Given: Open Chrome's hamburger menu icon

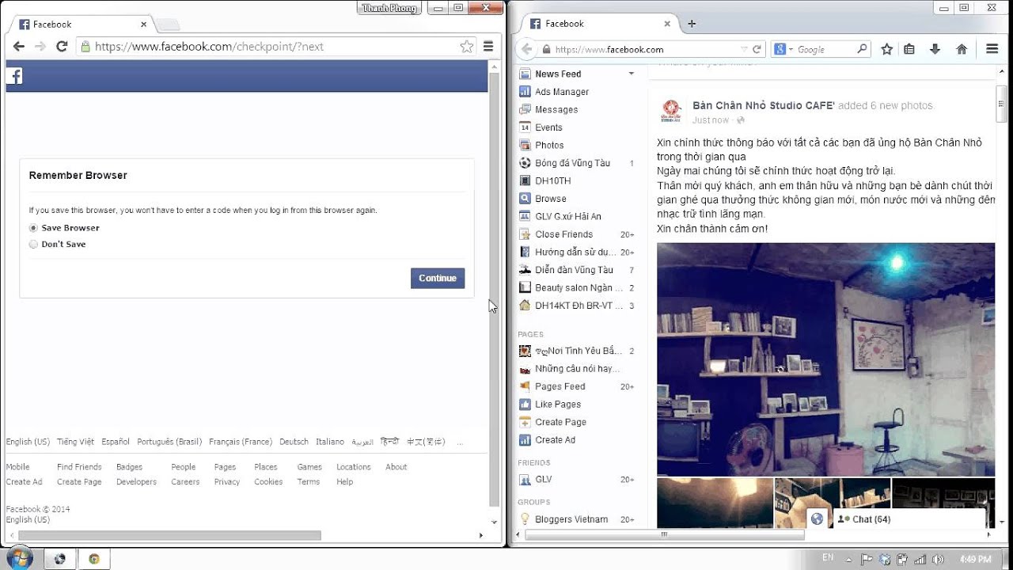Looking at the screenshot, I should coord(488,47).
